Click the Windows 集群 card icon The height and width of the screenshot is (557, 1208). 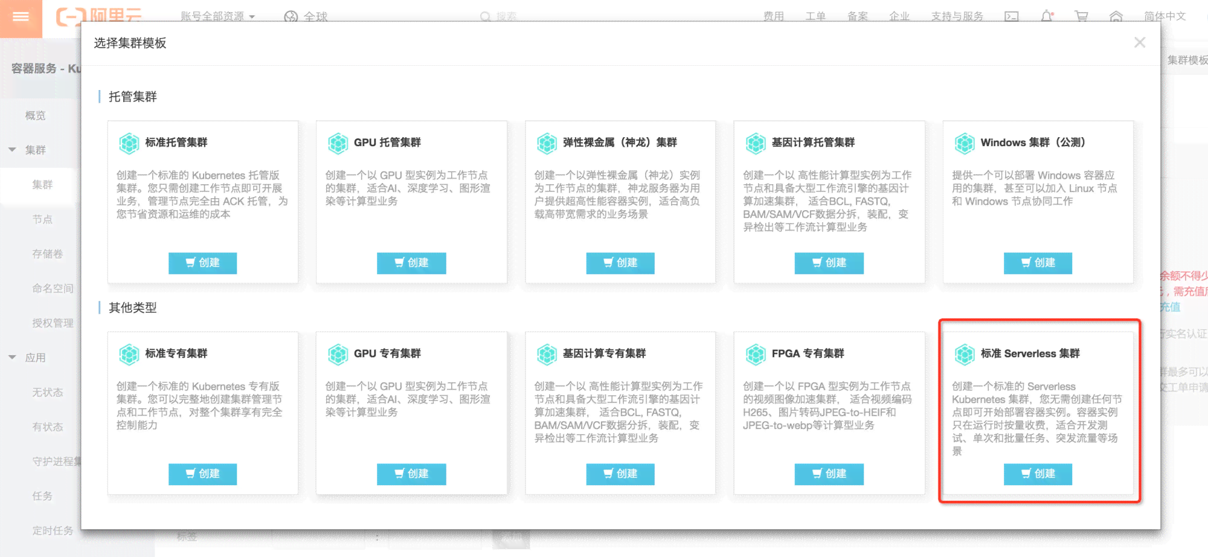click(x=965, y=143)
